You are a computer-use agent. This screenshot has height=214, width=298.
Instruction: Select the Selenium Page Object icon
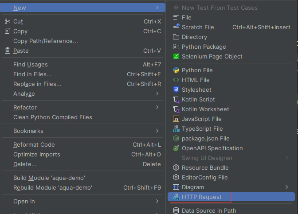coord(176,56)
